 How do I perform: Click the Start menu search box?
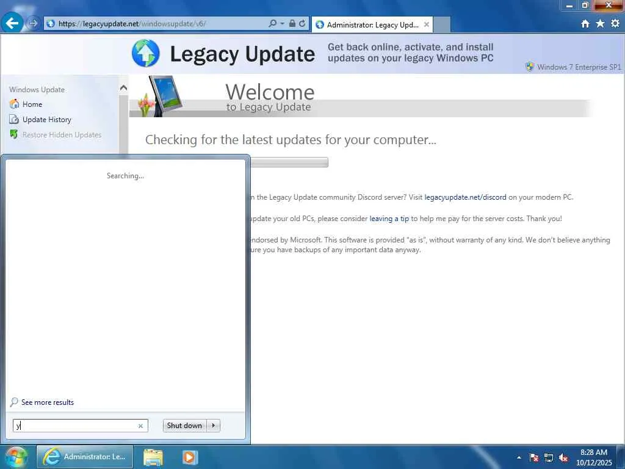pyautogui.click(x=80, y=426)
